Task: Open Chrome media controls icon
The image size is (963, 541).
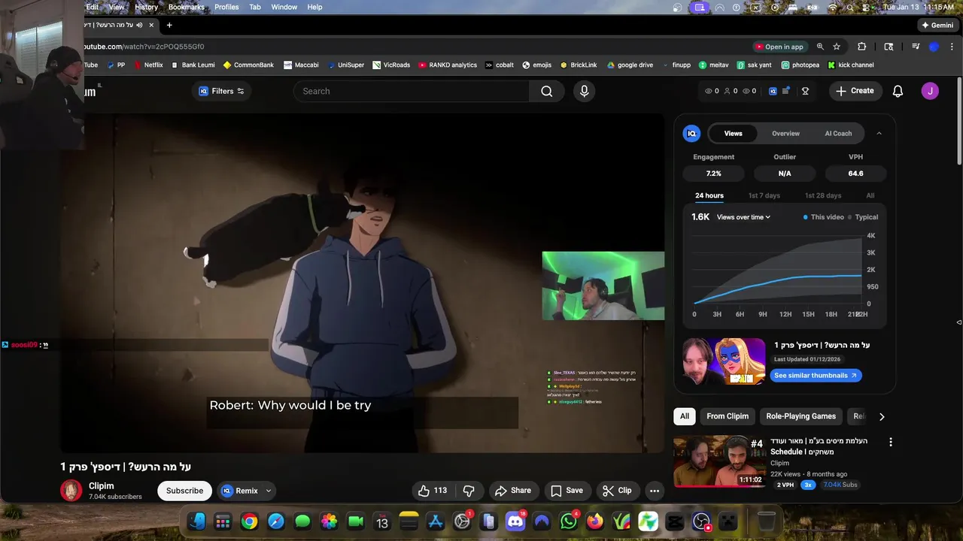Action: 916,47
